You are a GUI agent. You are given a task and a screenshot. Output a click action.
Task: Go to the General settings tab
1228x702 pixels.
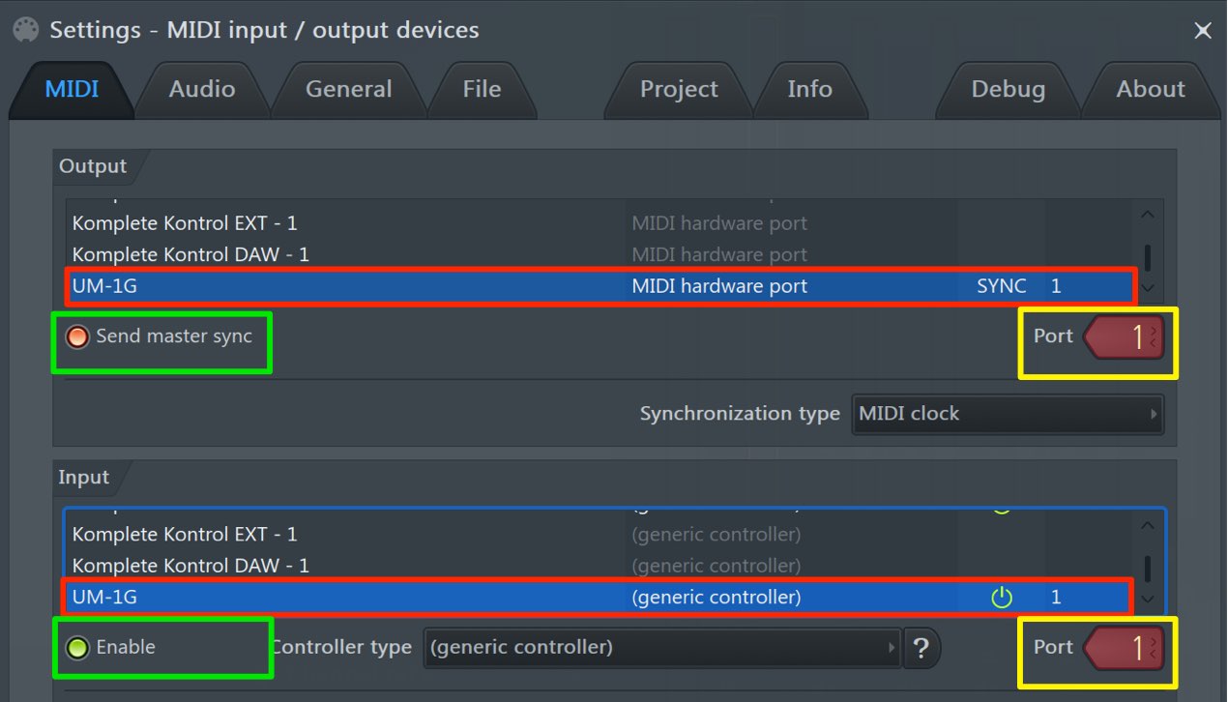point(348,89)
